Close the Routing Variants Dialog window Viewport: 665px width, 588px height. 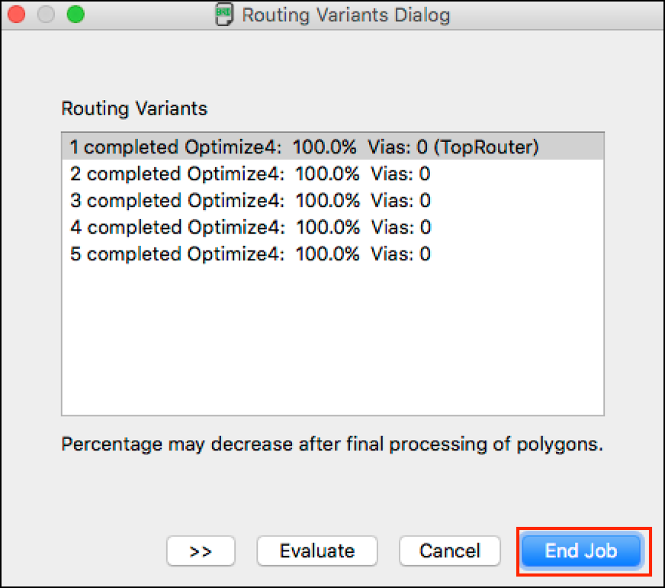click(16, 15)
